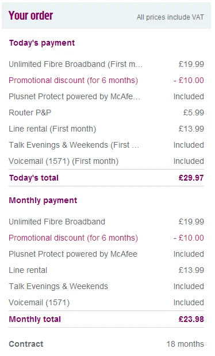Select Today's total amount £29.97
Screen dimensions: 215x356
[x=191, y=178]
